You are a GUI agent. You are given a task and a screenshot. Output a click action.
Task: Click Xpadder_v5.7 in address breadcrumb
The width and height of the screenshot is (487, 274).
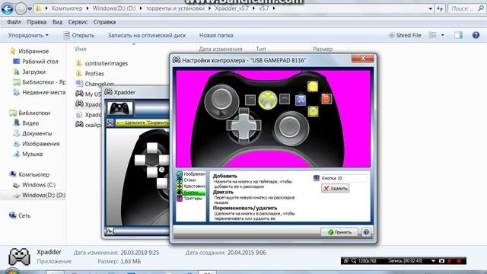[x=231, y=8]
